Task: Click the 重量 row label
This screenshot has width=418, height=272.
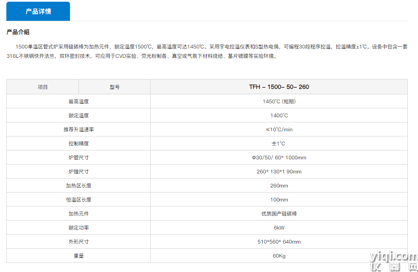Action: coord(79,256)
